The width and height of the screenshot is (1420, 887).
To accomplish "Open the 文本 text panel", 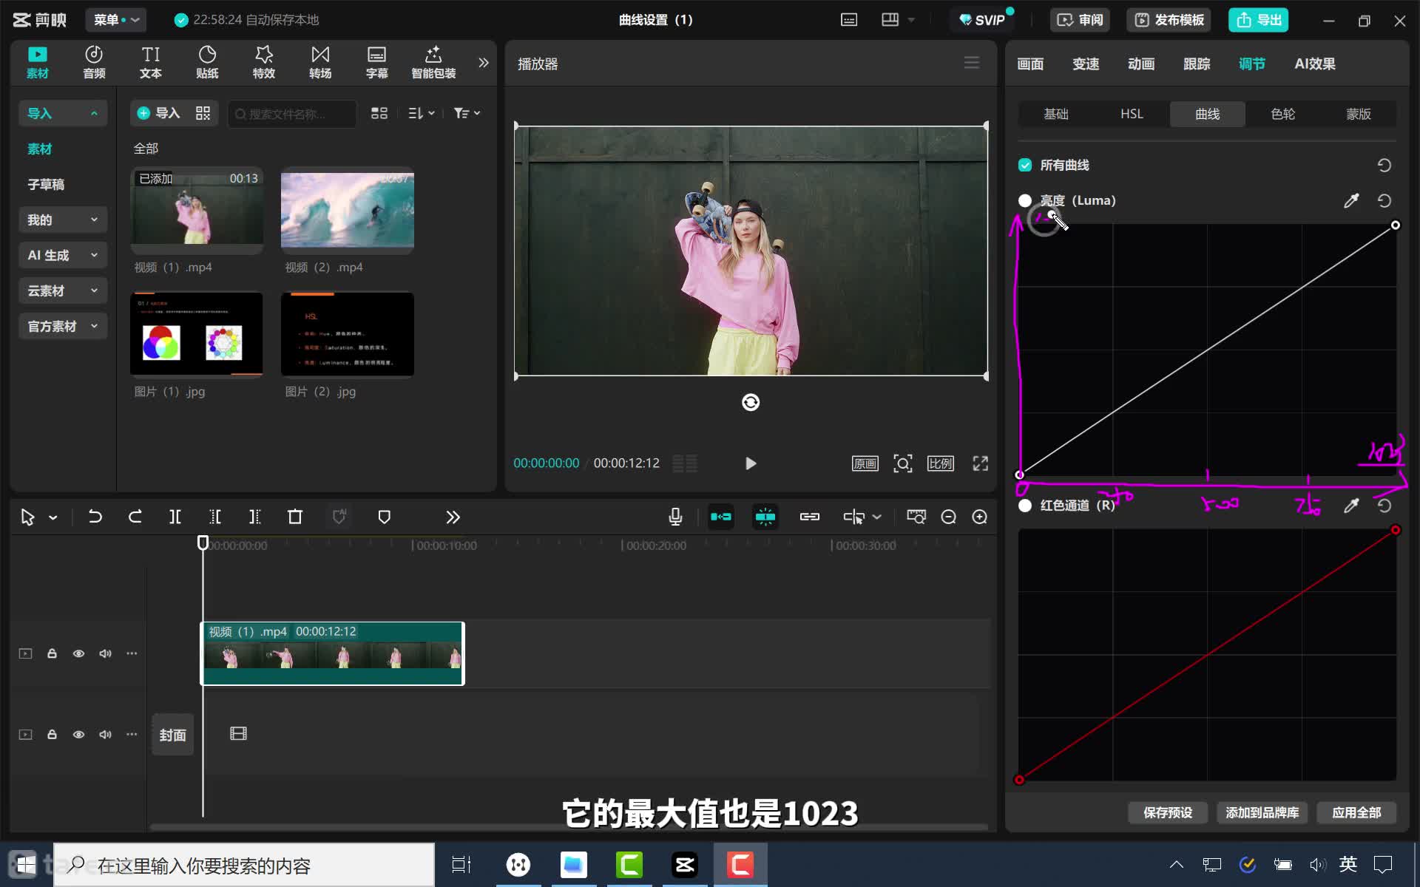I will coord(151,62).
